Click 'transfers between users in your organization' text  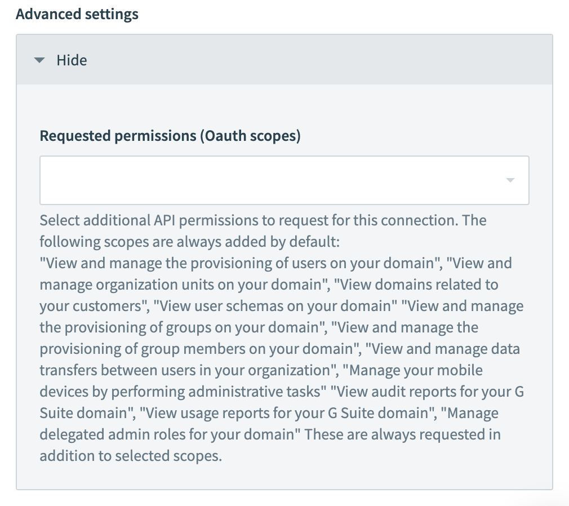(x=184, y=370)
